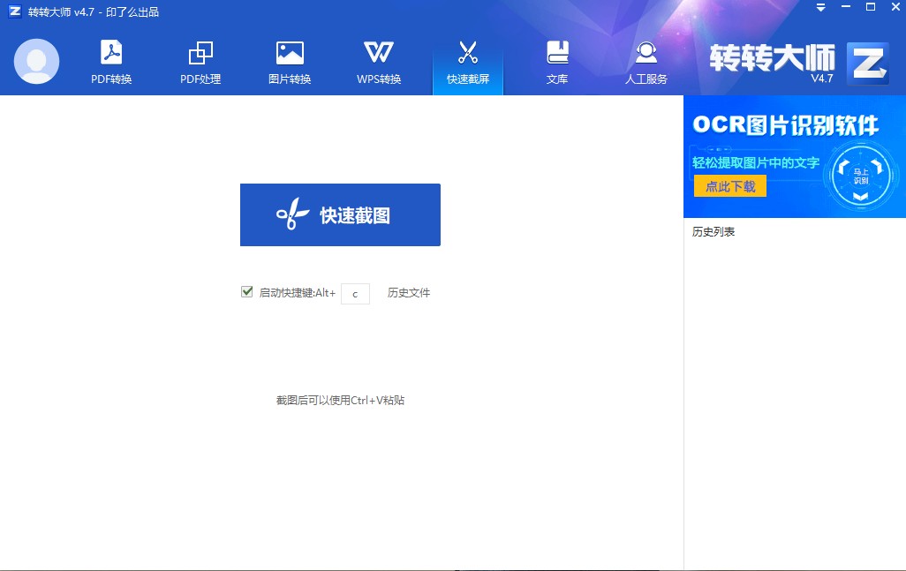906x571 pixels.
Task: Close the 转转大师 window
Action: pos(895,7)
